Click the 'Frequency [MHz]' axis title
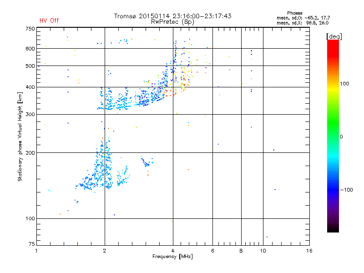Viewport: 364px width, 273px height. [172, 257]
